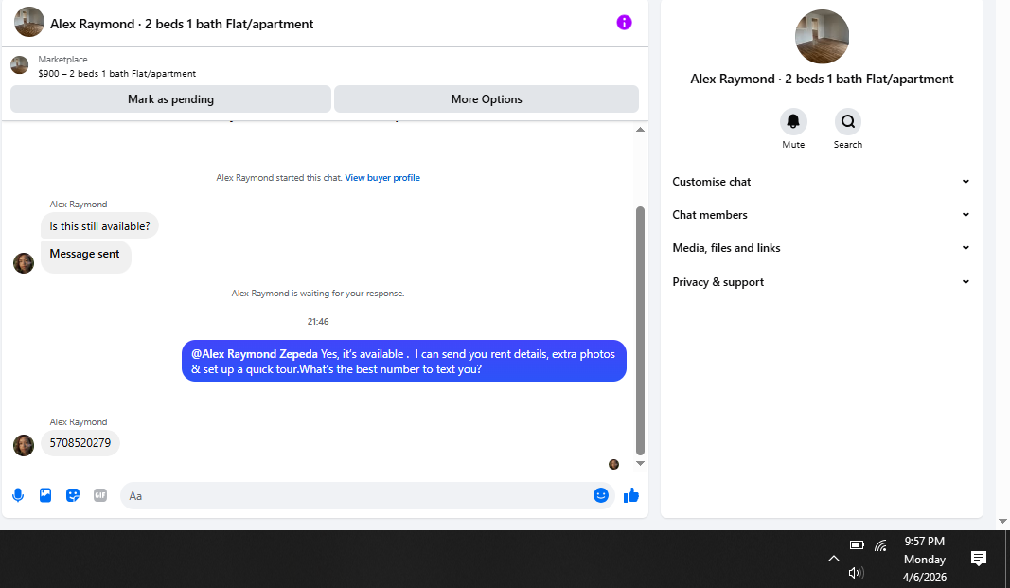The height and width of the screenshot is (588, 1010).
Task: Click the small seen-receipt avatar
Action: pos(614,464)
